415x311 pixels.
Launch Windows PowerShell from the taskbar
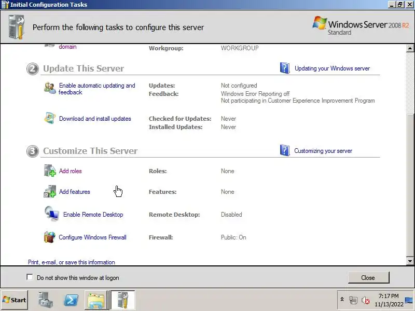click(x=71, y=300)
